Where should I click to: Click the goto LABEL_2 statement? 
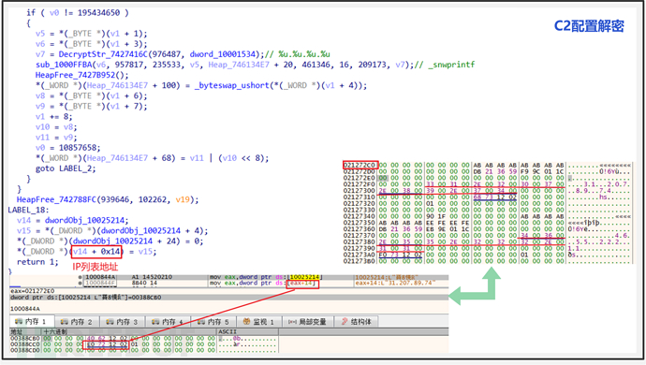tap(66, 168)
